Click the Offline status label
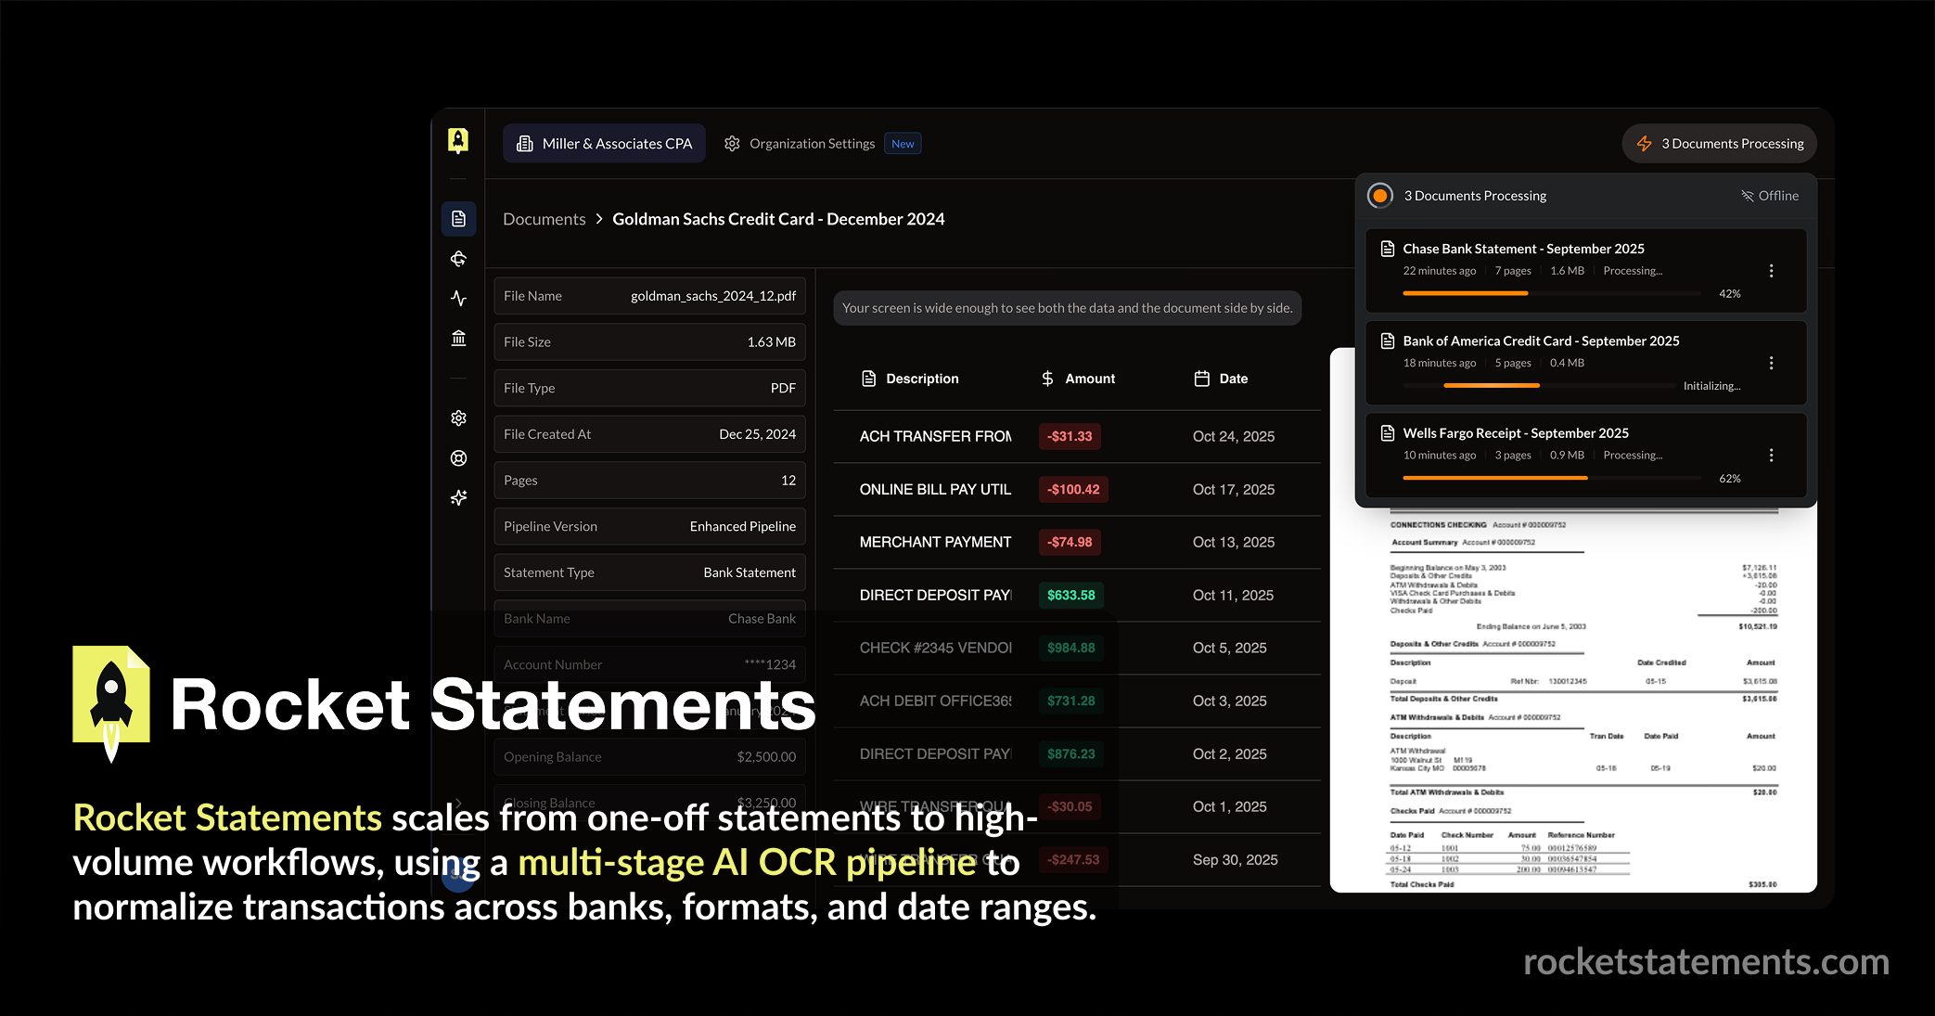 pos(1778,196)
